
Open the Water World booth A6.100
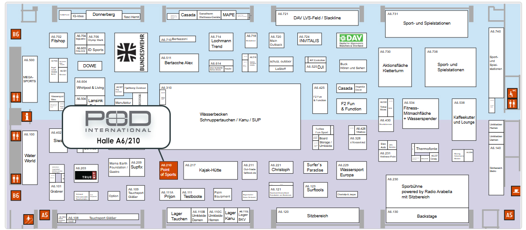coord(30,157)
